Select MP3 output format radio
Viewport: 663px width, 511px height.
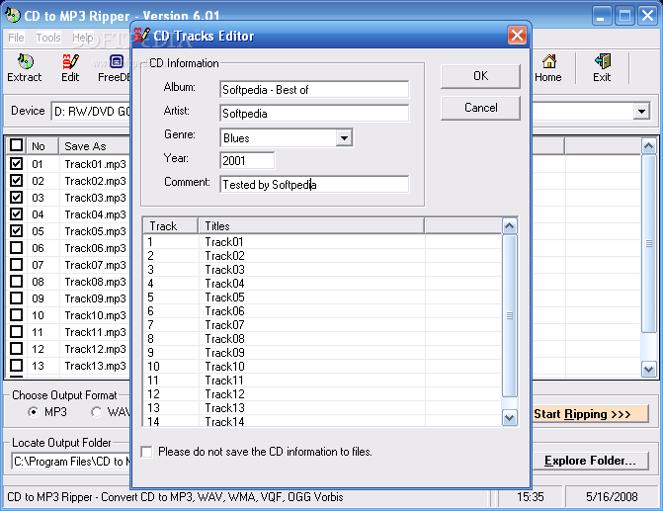[33, 411]
